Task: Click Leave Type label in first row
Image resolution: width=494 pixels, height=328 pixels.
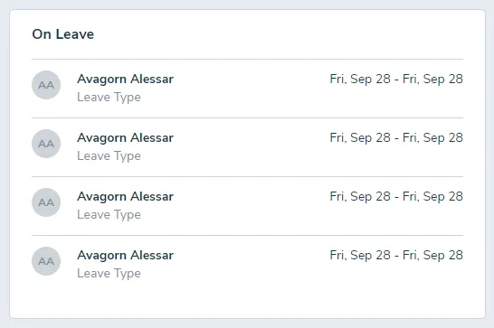Action: point(109,98)
